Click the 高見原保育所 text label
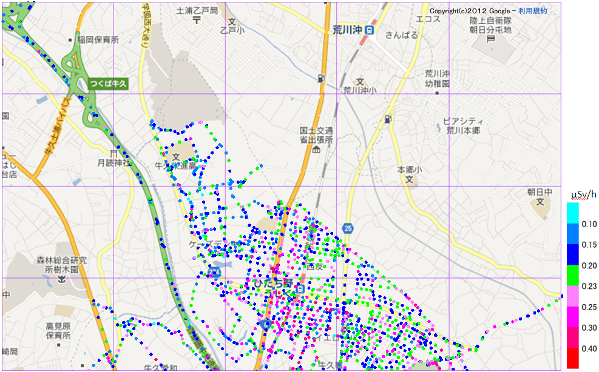The height and width of the screenshot is (372, 599). point(58,331)
